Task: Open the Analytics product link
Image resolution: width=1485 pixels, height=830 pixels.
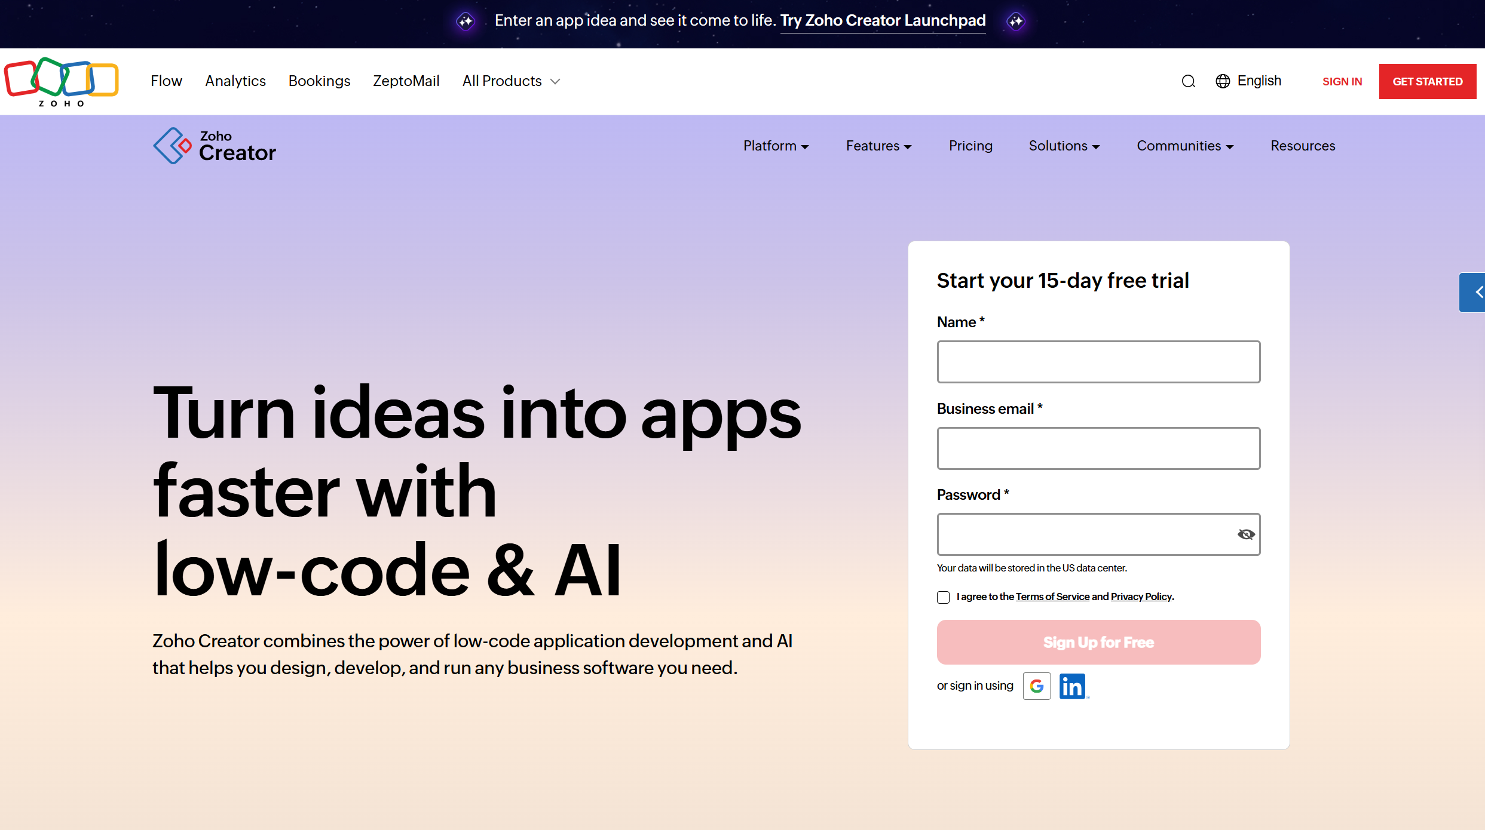Action: click(235, 81)
